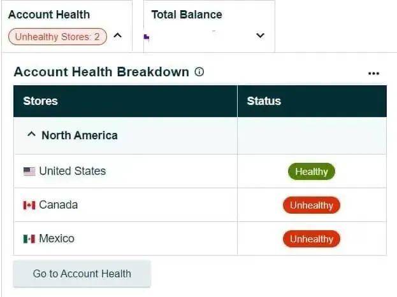Click the Mexico flag icon
397x297 pixels.
(x=29, y=238)
